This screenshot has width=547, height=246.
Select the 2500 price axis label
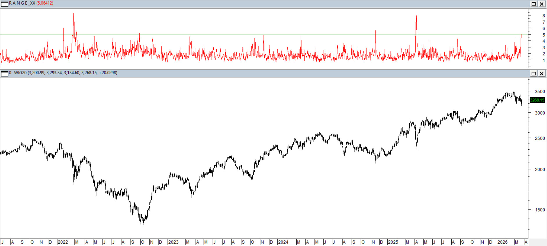[x=540, y=138]
